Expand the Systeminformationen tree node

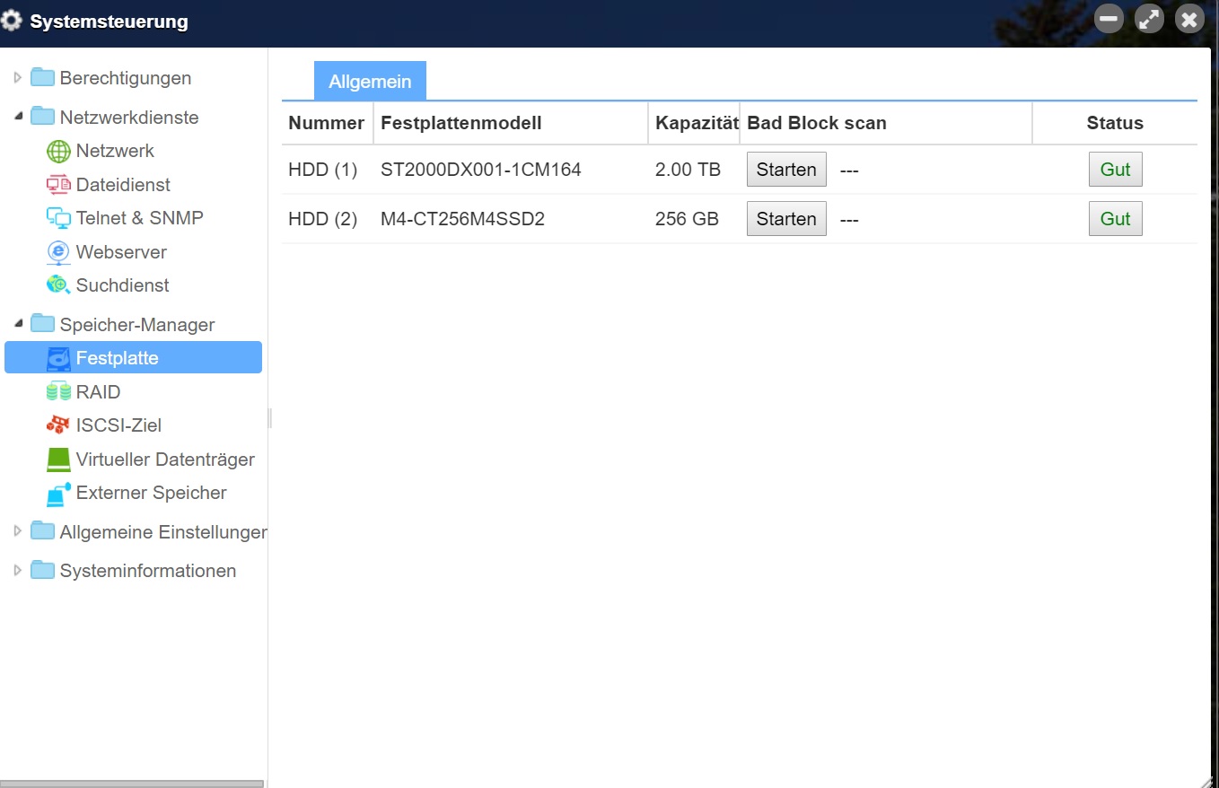tap(18, 571)
